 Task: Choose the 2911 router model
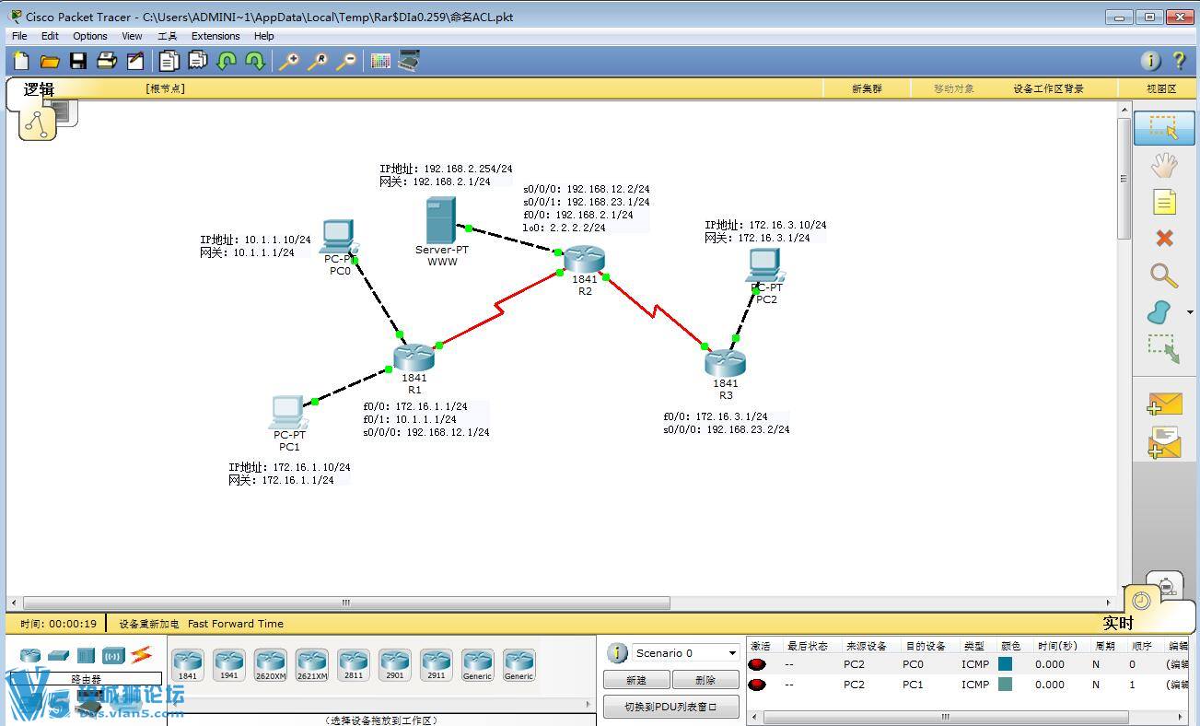[436, 664]
